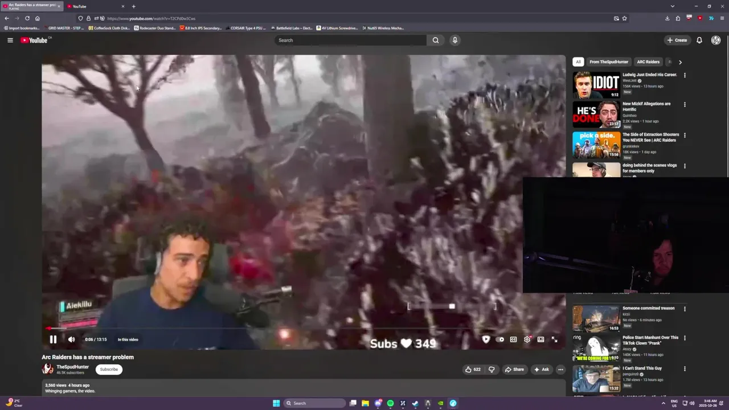The height and width of the screenshot is (410, 729).
Task: Switch to theater mode
Action: click(540, 339)
